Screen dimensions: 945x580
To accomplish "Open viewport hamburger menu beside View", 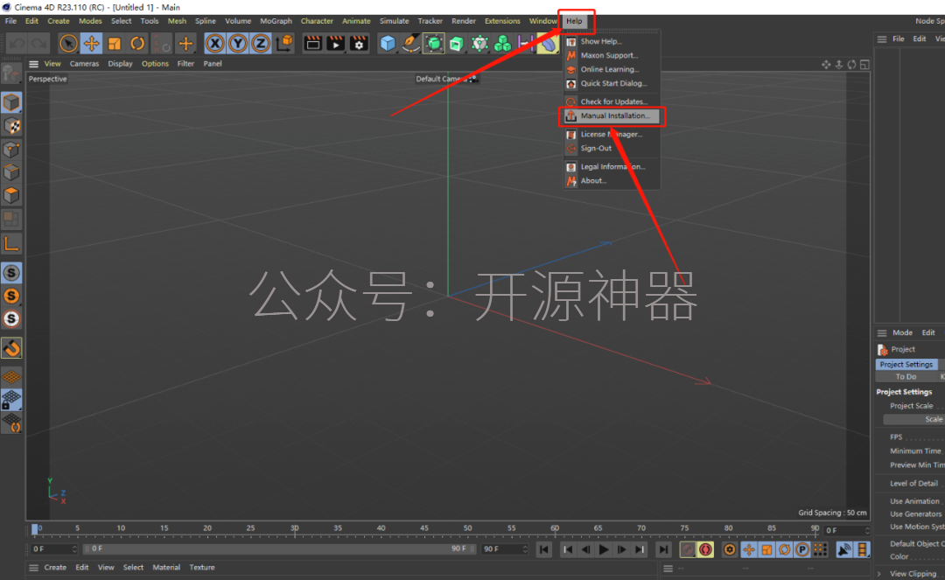I will 34,64.
